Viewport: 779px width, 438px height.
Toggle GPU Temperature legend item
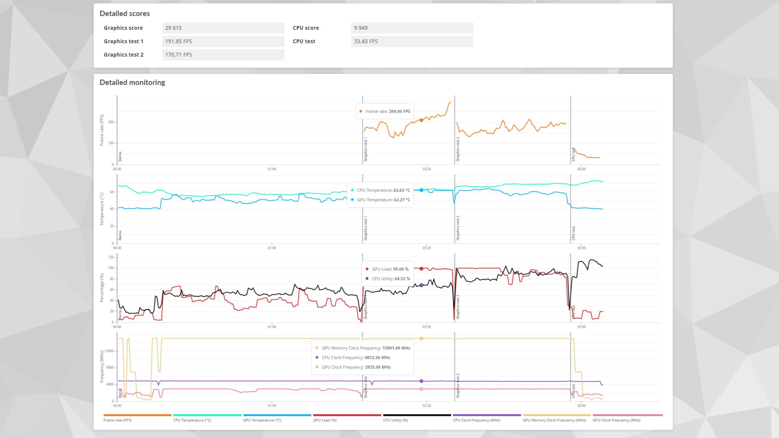pos(262,420)
